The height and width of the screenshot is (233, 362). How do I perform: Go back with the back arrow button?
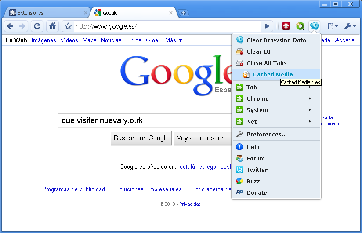10,26
